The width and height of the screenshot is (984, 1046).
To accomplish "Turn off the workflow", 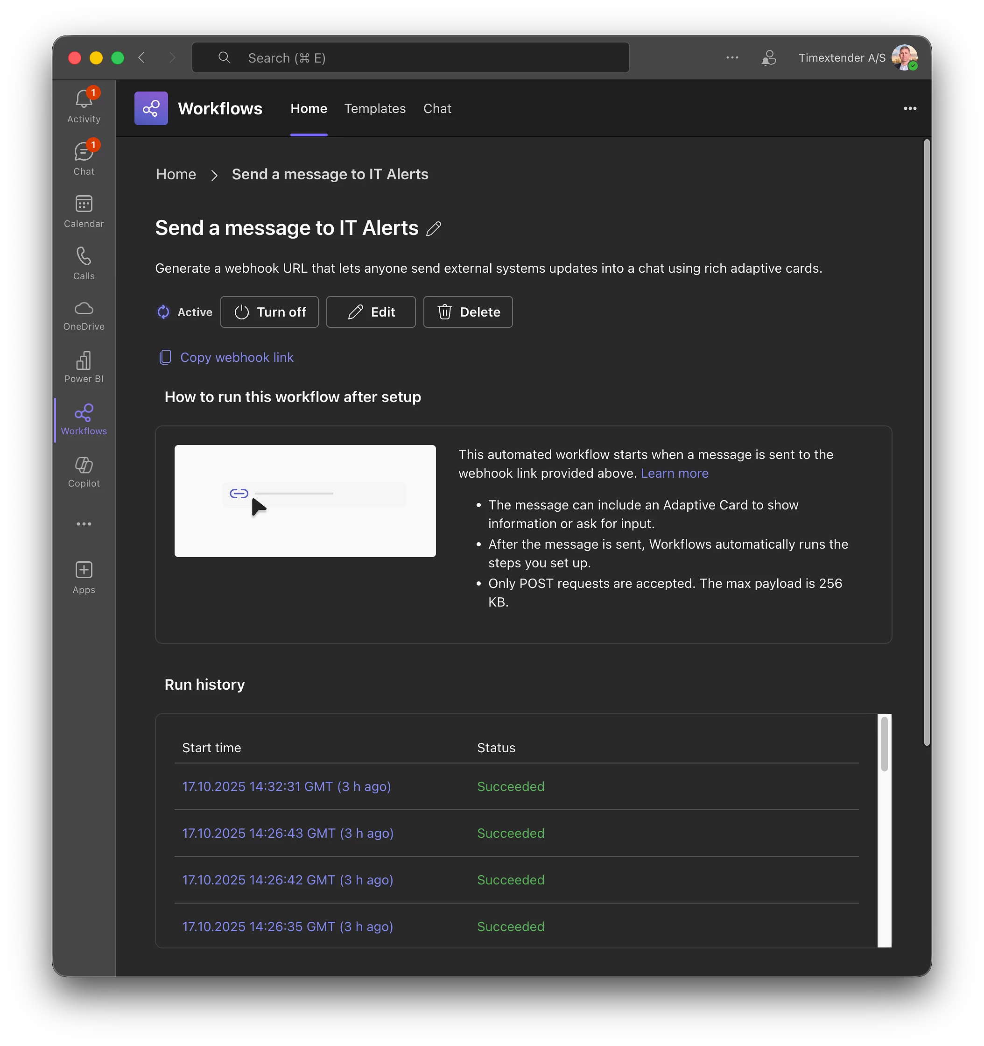I will [x=269, y=312].
